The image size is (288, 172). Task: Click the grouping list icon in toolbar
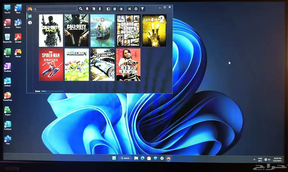pos(94,9)
